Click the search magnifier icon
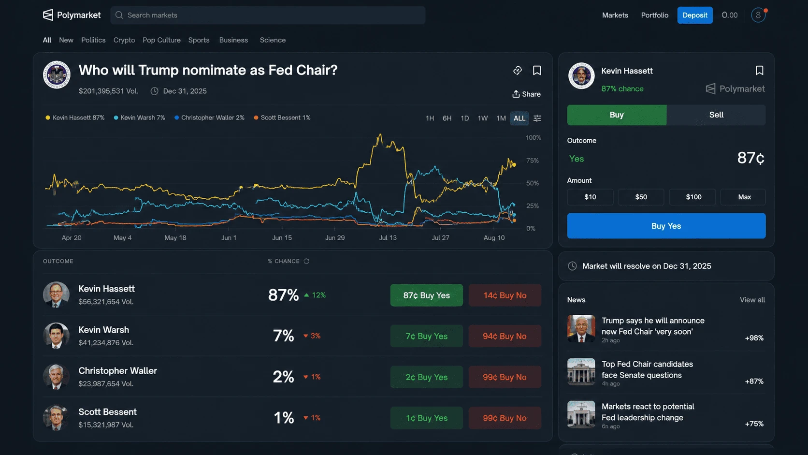Screen dimensions: 808x455 [119, 15]
